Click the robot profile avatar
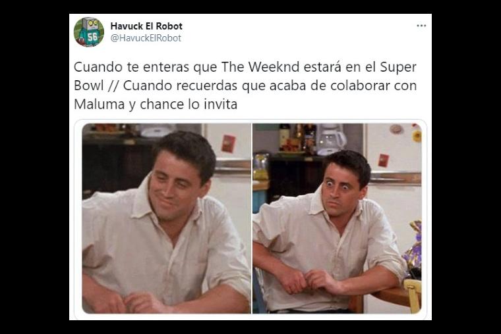The image size is (501, 334). coord(89,32)
